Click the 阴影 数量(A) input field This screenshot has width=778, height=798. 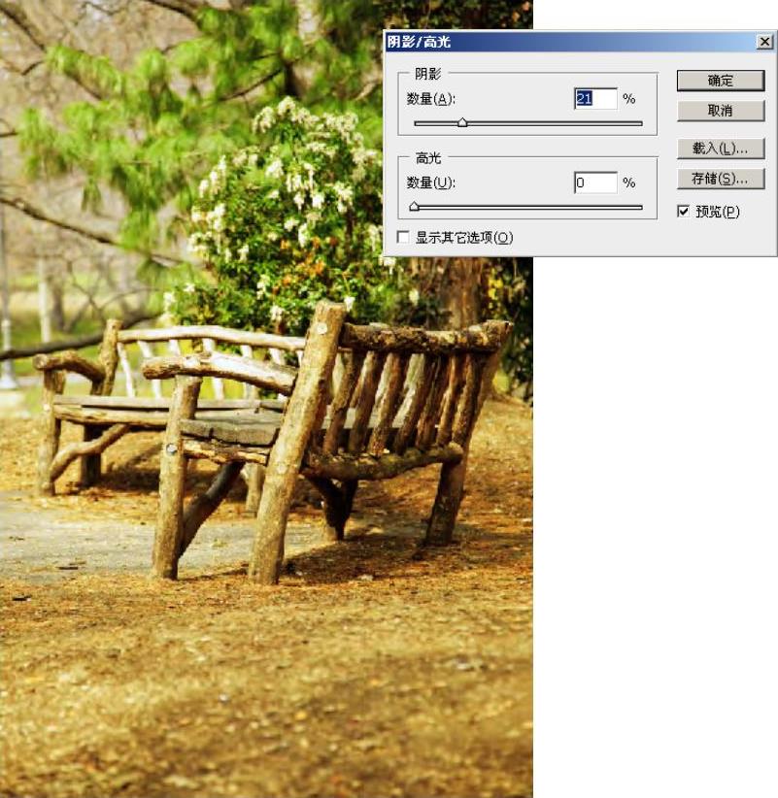(x=595, y=98)
